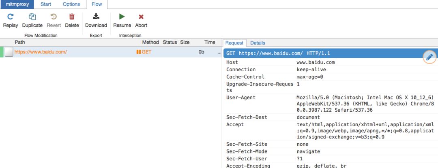
Task: Click the flow's page thumbnail icon
Action: tap(9, 52)
